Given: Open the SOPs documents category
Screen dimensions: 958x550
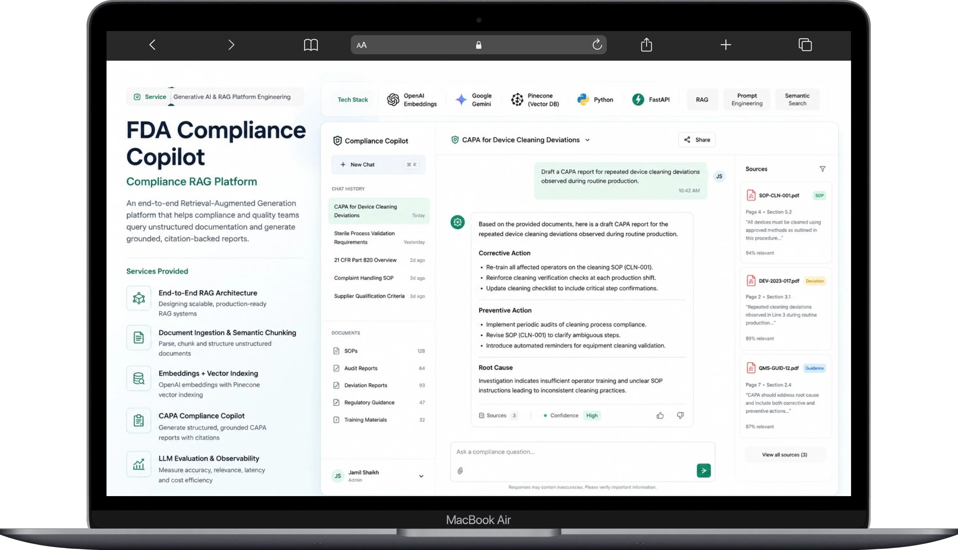Looking at the screenshot, I should [379, 351].
